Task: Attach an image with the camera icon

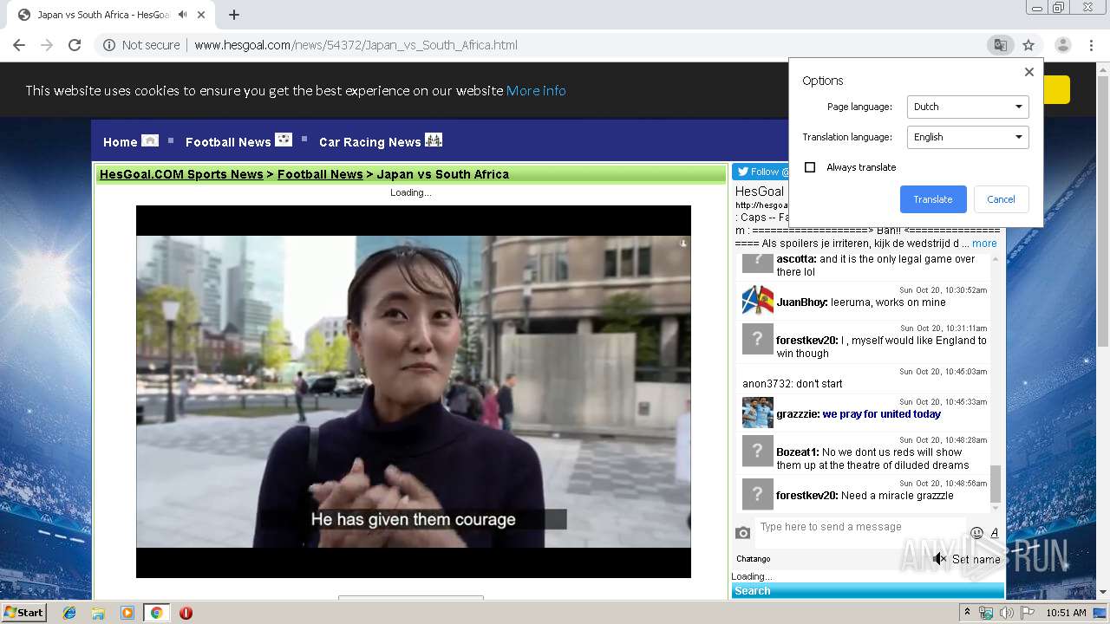Action: (x=742, y=533)
